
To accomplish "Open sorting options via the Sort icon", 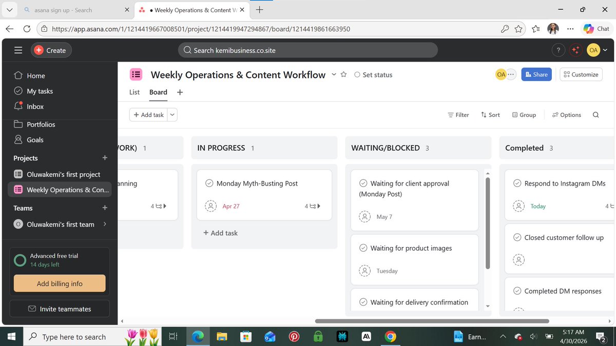I will click(484, 115).
